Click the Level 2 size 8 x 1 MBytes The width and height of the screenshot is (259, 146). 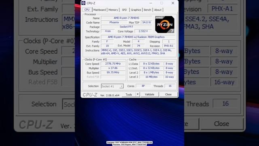point(151,73)
